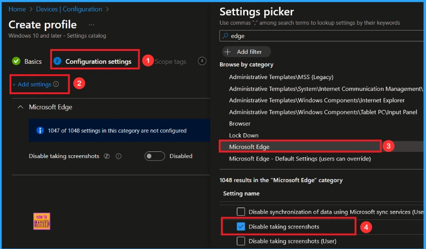Screen dimensions: 426x249
Task: Click the info icon next to Disable taking screenshots
Action: [x=119, y=156]
